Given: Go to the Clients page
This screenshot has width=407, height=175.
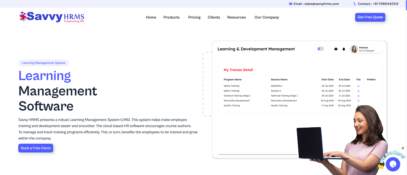Looking at the screenshot, I should click(214, 17).
